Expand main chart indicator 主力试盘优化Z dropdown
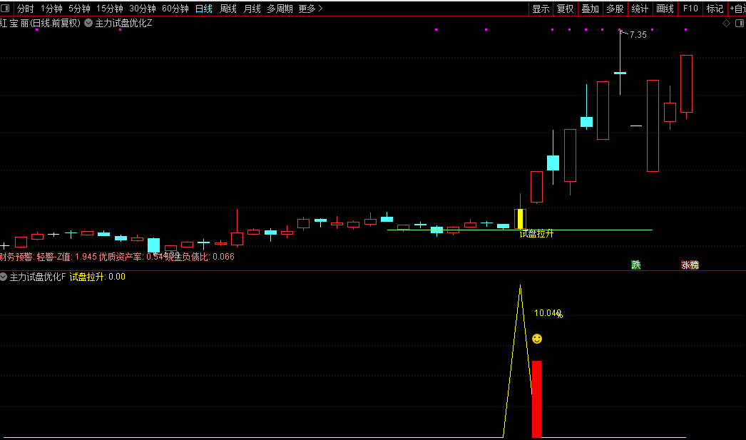 pos(88,23)
